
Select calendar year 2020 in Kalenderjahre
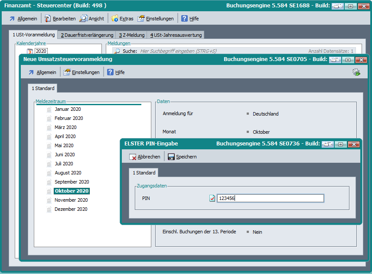pyautogui.click(x=41, y=51)
